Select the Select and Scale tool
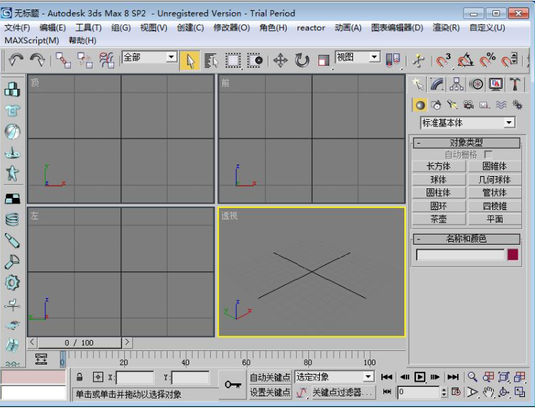This screenshot has height=410, width=535. 323,61
